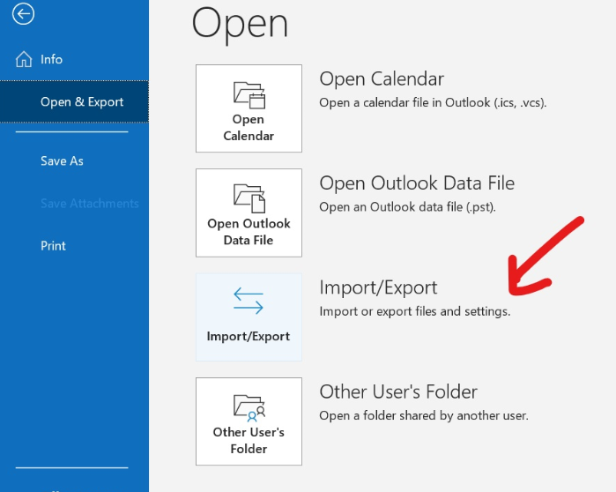The height and width of the screenshot is (492, 616).
Task: Click the calendar folder icon on Open Calendar
Action: pyautogui.click(x=249, y=93)
